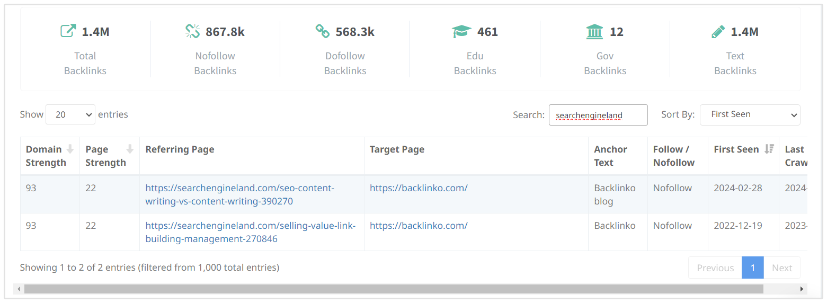Click the Edu Backlinks graduation cap icon
The height and width of the screenshot is (303, 827).
tap(461, 32)
